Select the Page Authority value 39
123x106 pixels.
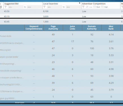point(53,83)
